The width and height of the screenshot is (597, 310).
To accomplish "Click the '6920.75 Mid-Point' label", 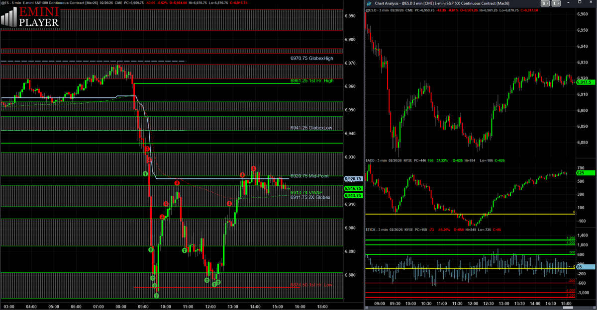I will (310, 176).
